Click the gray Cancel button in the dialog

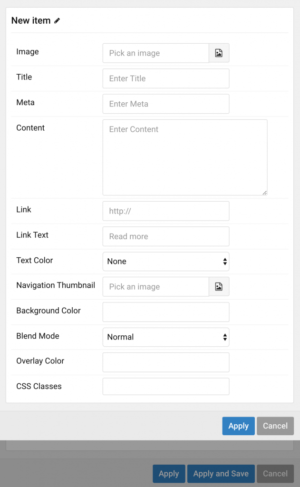click(275, 426)
